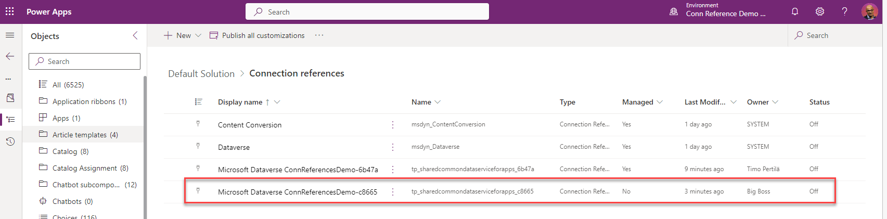Screen dimensions: 887x219
Task: Click the user profile avatar
Action: (869, 11)
